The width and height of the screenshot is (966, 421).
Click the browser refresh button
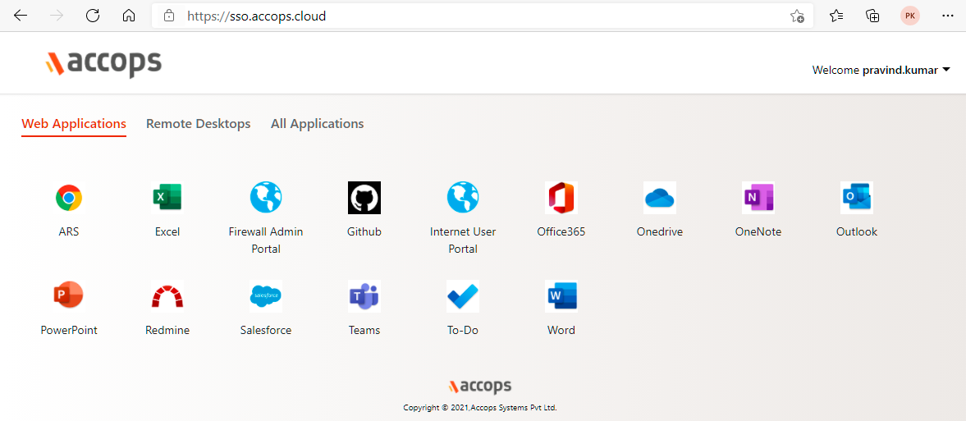[93, 16]
